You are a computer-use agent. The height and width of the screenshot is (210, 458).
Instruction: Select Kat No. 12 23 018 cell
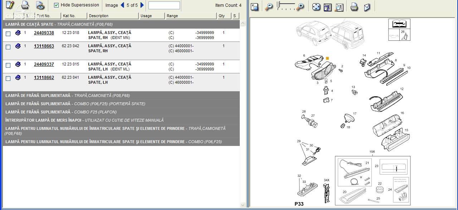pos(70,33)
